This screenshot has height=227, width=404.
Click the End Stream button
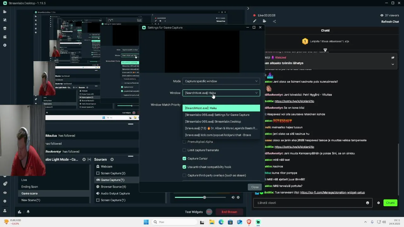(229, 212)
